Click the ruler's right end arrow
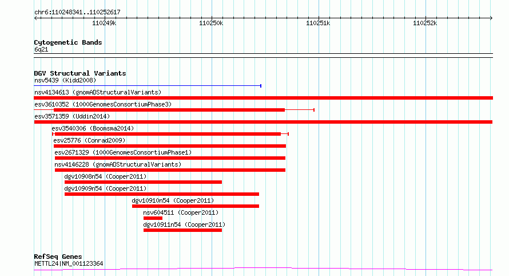Image resolution: width=509 pixels, height=276 pixels. point(491,18)
